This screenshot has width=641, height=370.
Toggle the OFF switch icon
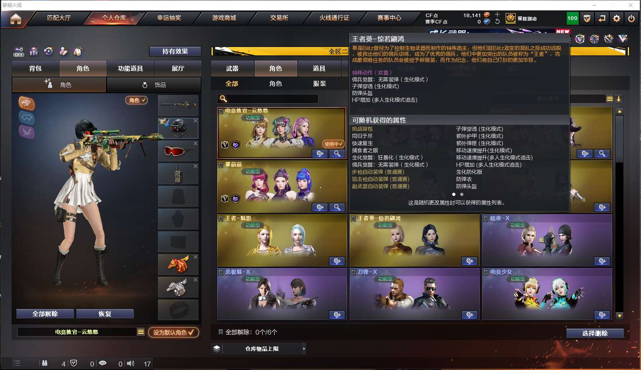(x=18, y=52)
